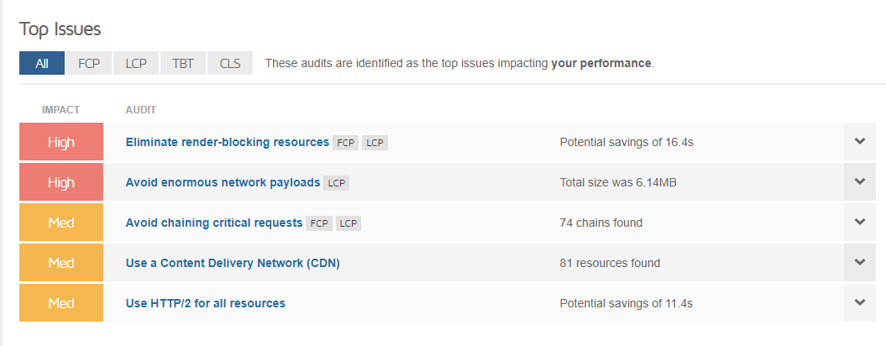The height and width of the screenshot is (346, 886).
Task: Click LCP tag on chaining critical requests row
Action: coord(348,223)
